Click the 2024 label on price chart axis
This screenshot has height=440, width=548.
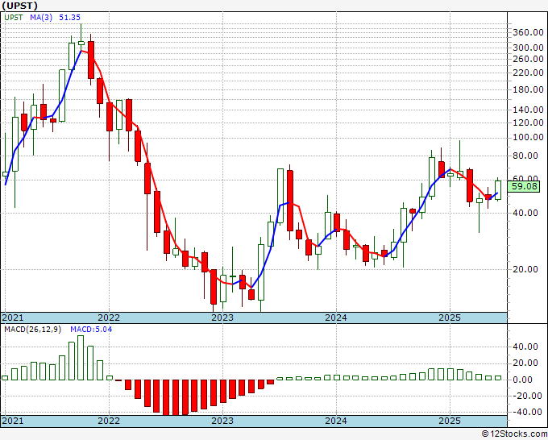click(336, 318)
